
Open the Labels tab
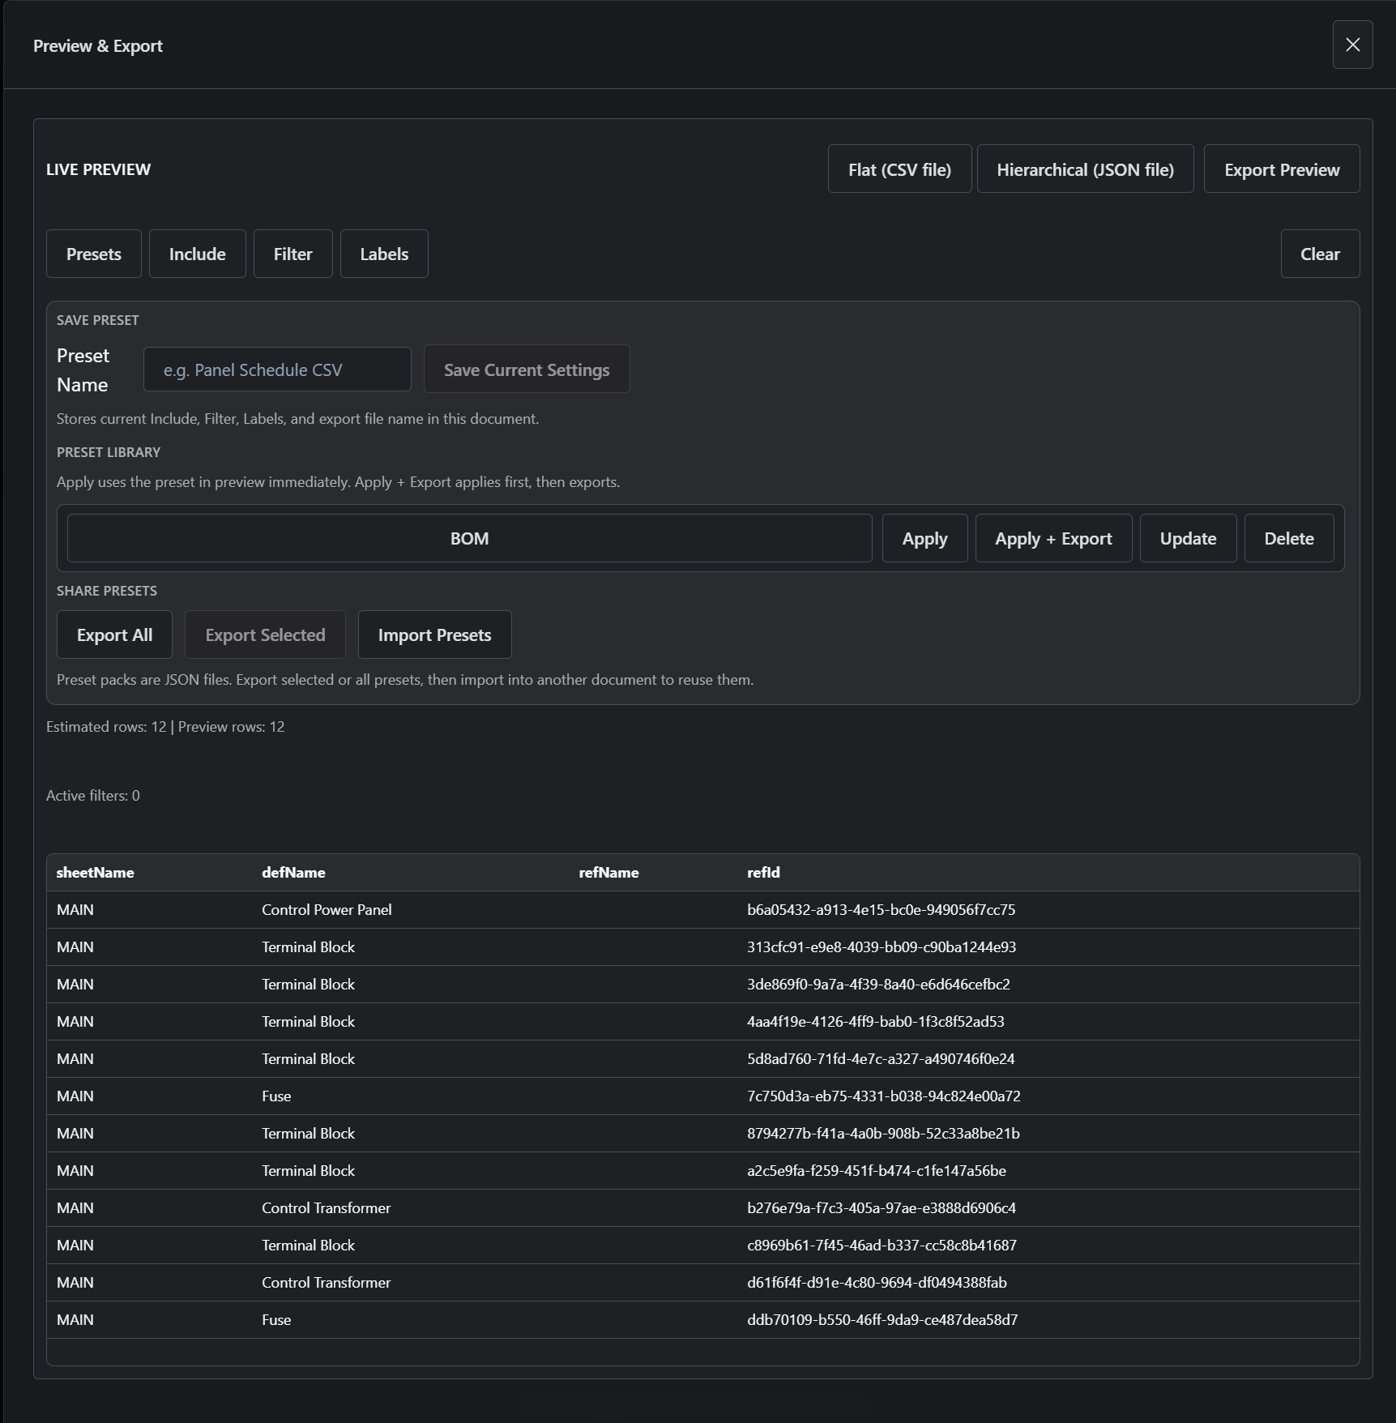pyautogui.click(x=384, y=254)
